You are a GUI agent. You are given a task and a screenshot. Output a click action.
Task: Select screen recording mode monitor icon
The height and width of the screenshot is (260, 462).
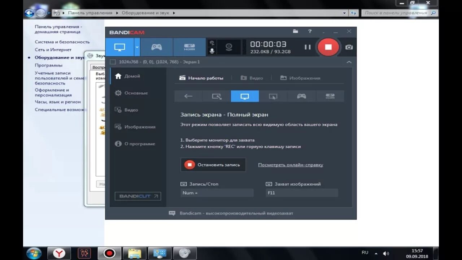click(119, 47)
